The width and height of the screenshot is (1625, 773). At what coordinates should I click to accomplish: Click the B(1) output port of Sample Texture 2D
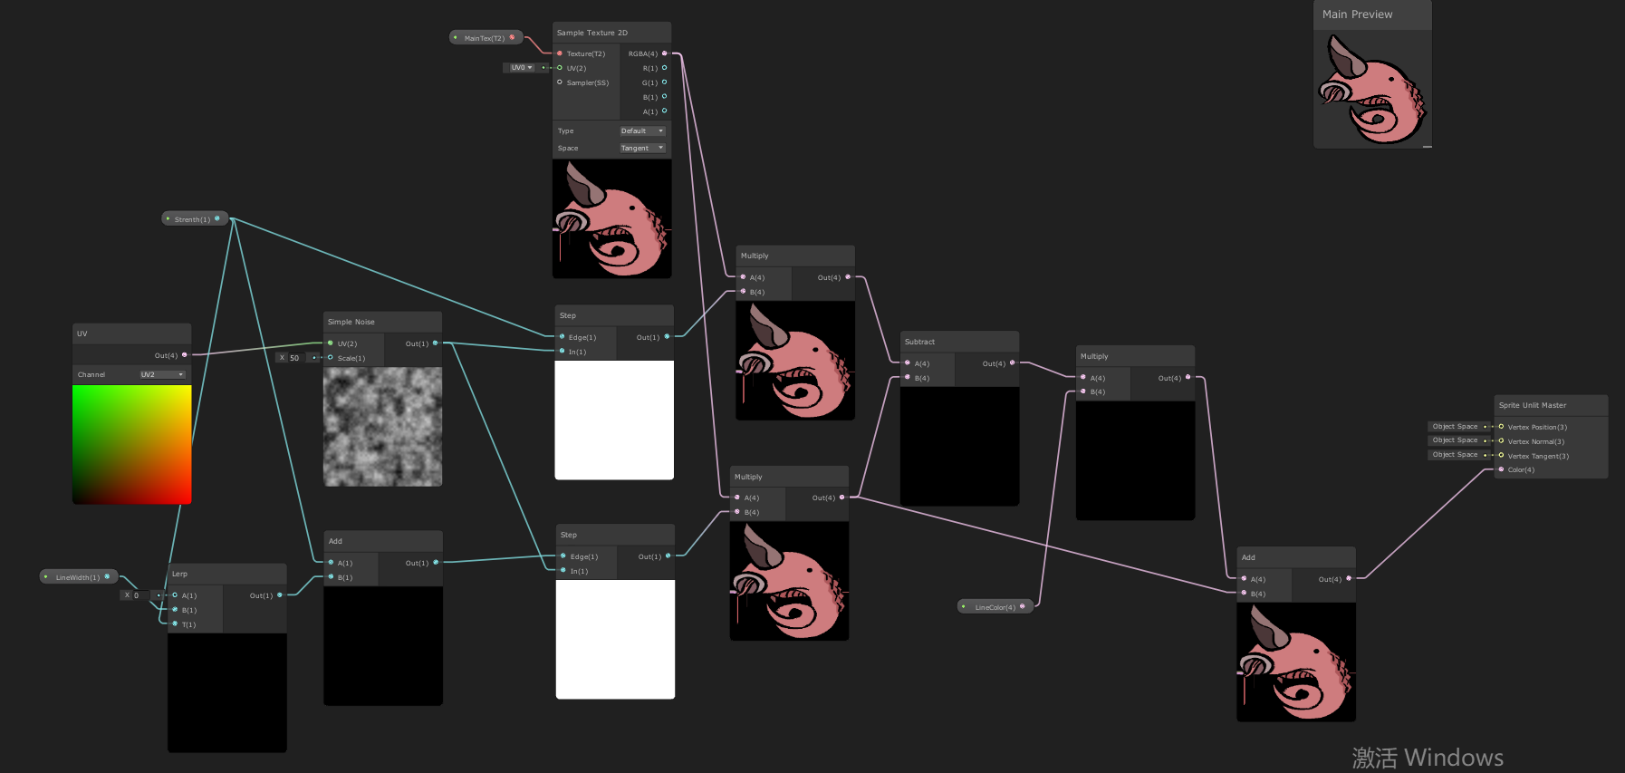[665, 97]
